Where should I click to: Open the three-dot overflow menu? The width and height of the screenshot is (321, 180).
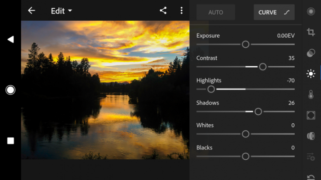click(181, 11)
